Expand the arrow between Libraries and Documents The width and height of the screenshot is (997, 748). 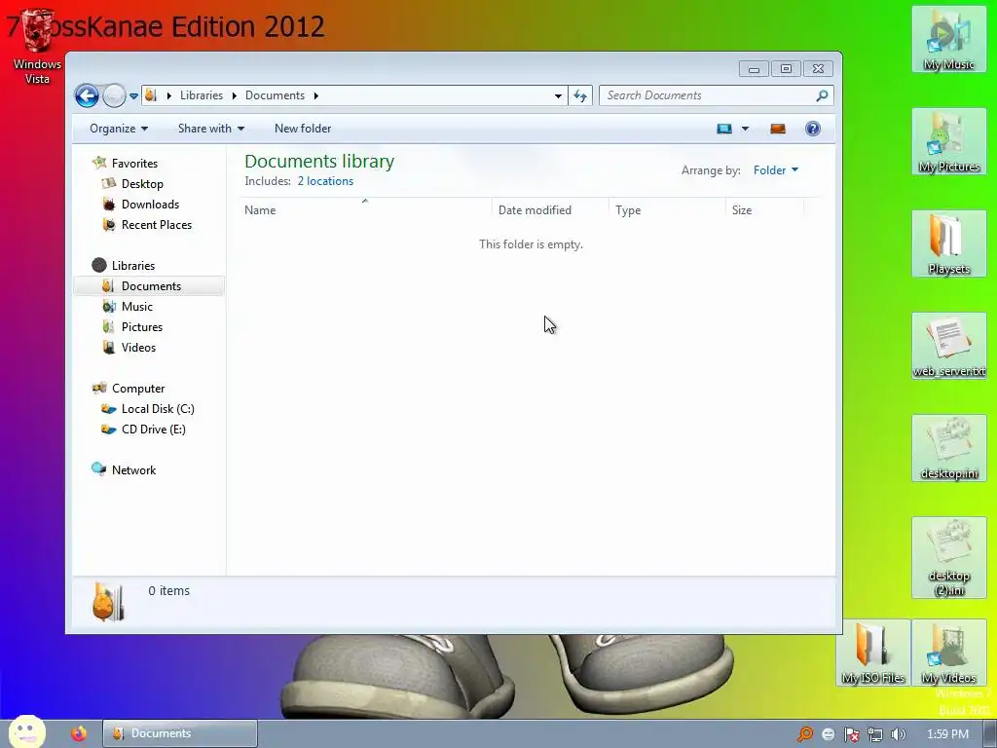[x=234, y=95]
